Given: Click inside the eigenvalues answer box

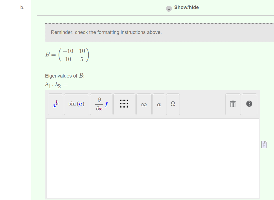Looking at the screenshot, I should pyautogui.click(x=153, y=158).
